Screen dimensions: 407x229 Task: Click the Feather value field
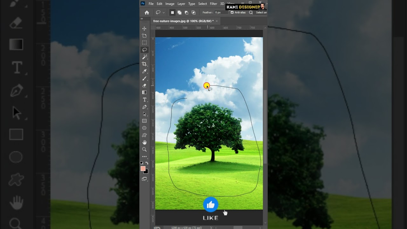pos(221,12)
